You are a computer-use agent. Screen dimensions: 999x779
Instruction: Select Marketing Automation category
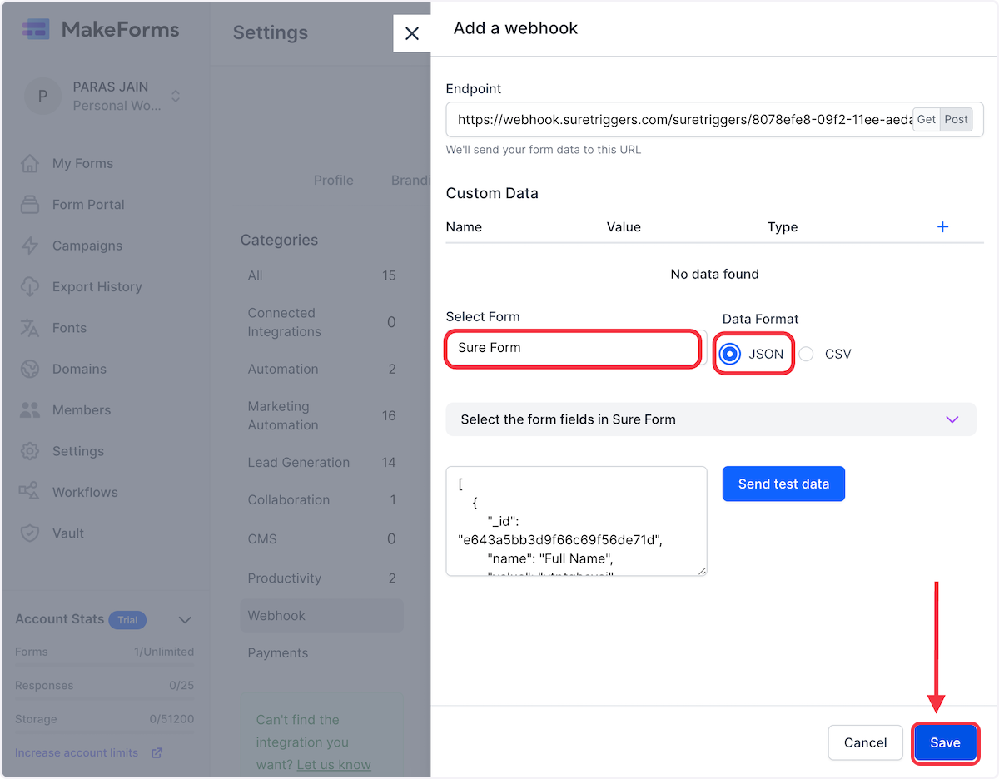[321, 415]
